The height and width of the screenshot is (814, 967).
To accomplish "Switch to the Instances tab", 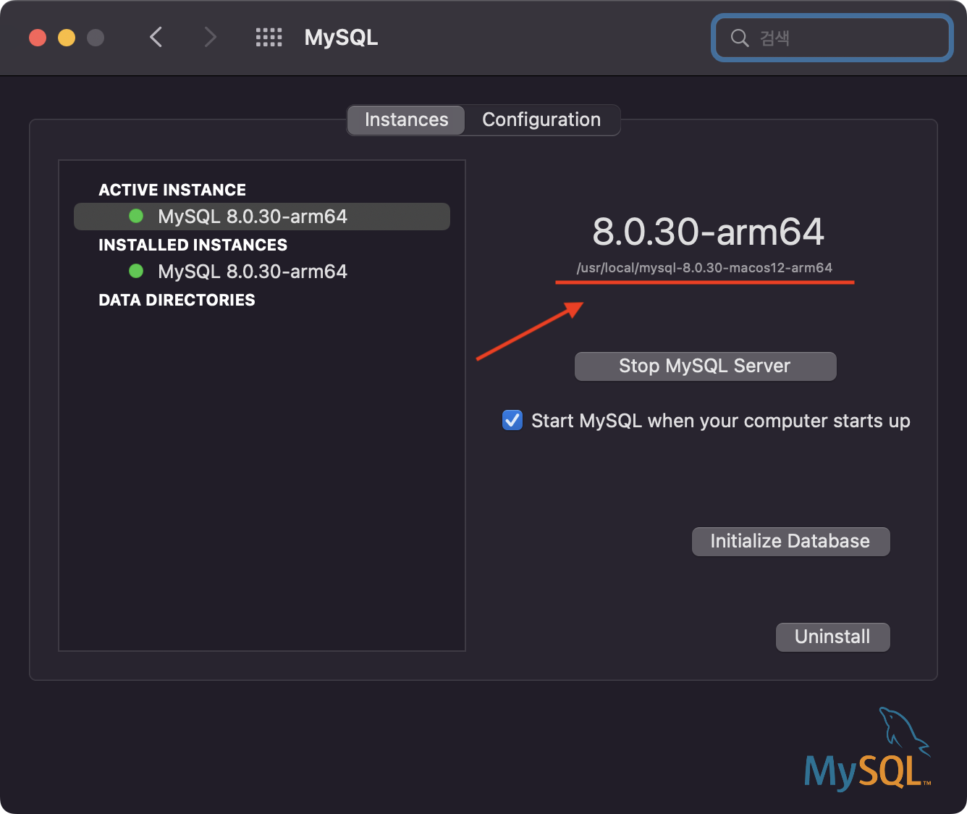I will click(x=406, y=119).
